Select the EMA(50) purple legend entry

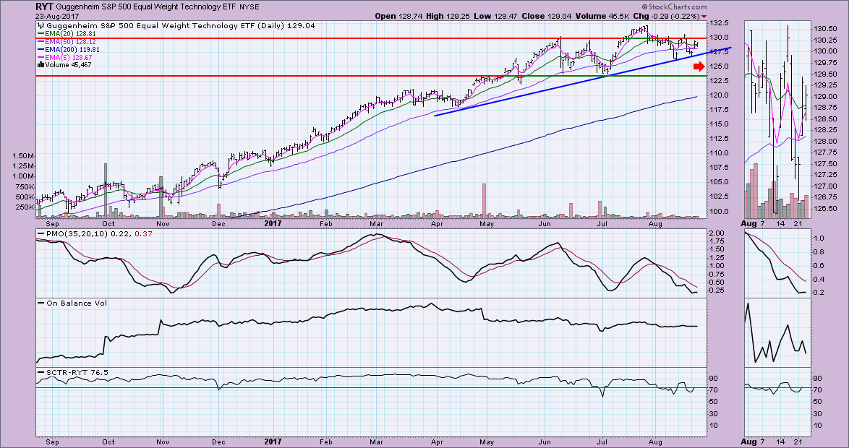click(64, 42)
